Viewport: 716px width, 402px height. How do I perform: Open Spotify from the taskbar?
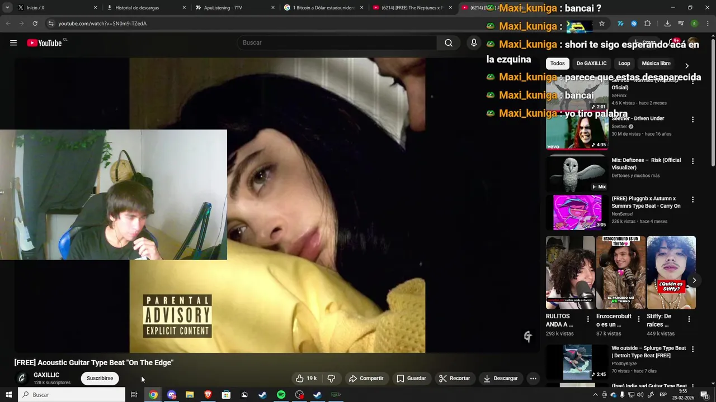(x=281, y=395)
